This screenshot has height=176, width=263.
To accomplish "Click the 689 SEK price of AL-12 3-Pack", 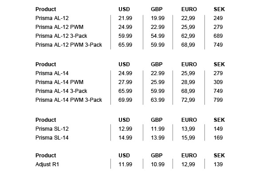I will [x=218, y=36].
